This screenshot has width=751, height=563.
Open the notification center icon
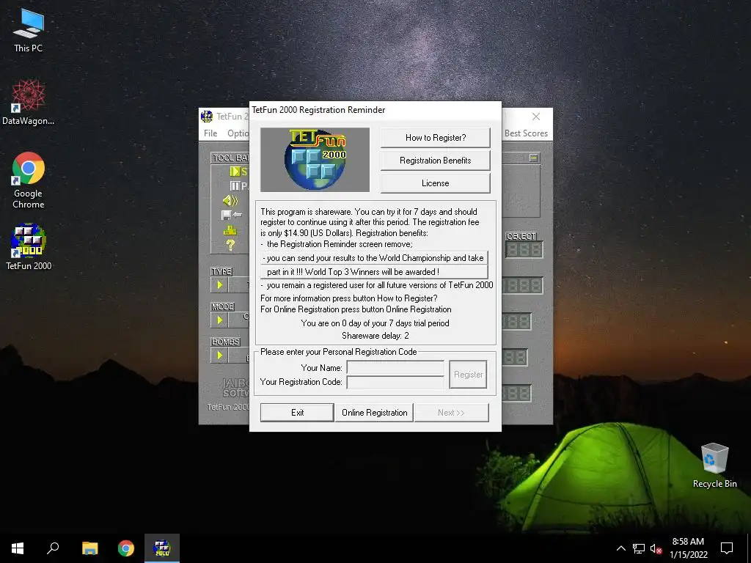tap(727, 548)
